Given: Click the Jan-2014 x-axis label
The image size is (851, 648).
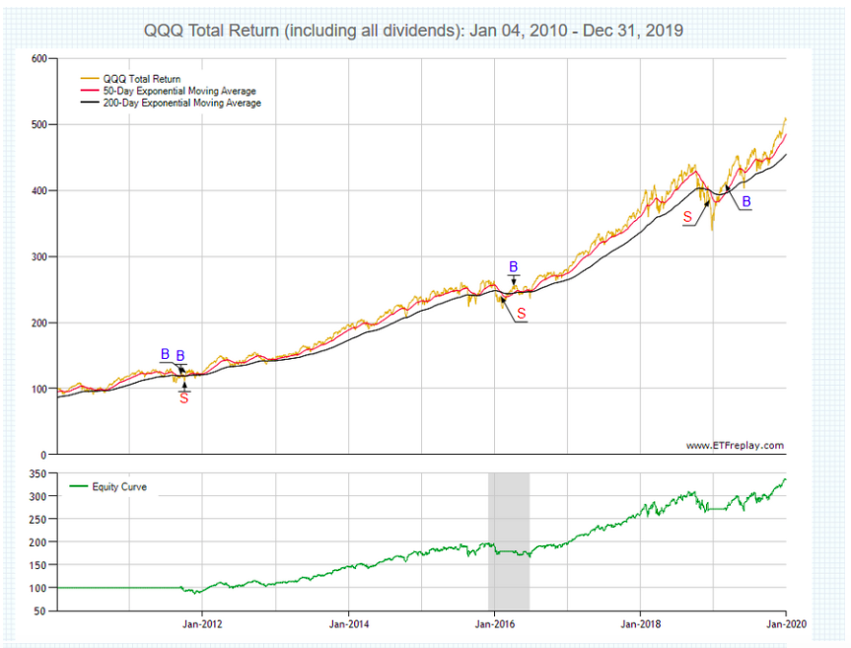Looking at the screenshot, I should (x=349, y=623).
